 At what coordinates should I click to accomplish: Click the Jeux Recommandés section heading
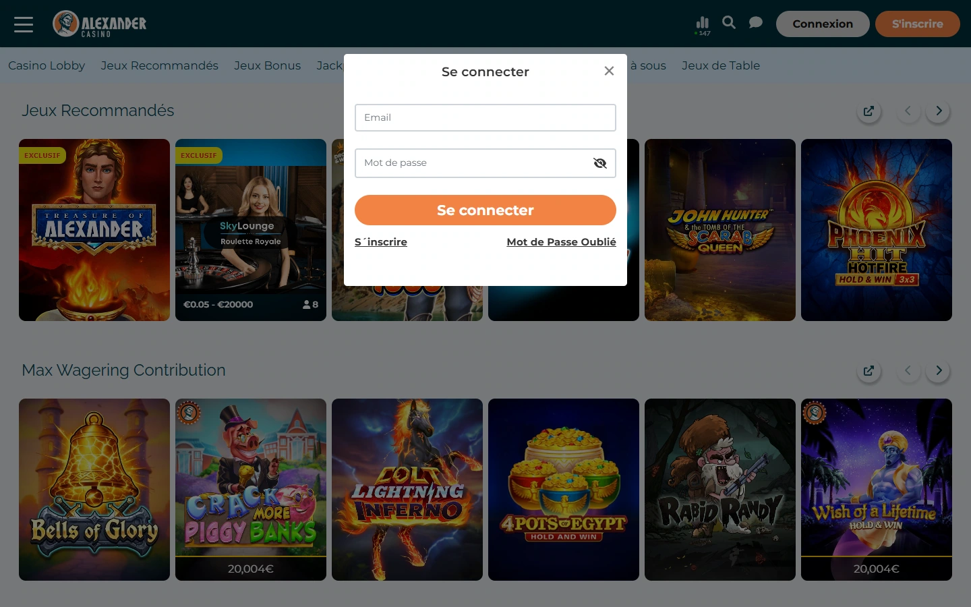tap(98, 111)
